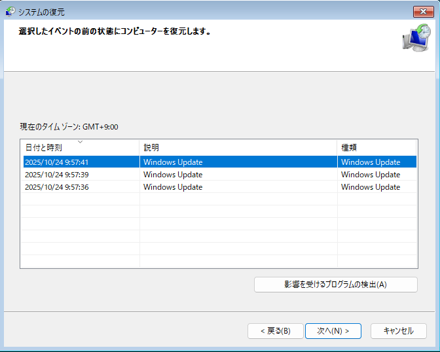Click Windows Update type cell in the third row
440x352 pixels.
371,187
